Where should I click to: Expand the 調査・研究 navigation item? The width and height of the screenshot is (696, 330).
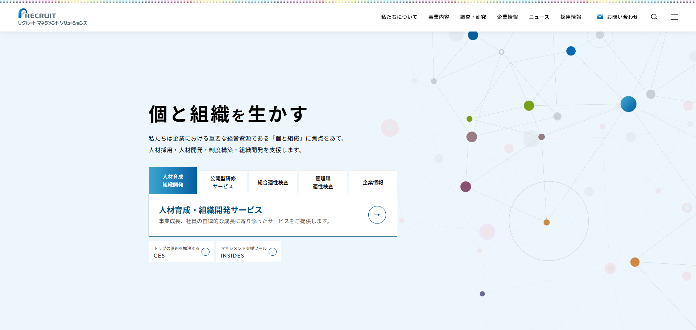[x=473, y=17]
